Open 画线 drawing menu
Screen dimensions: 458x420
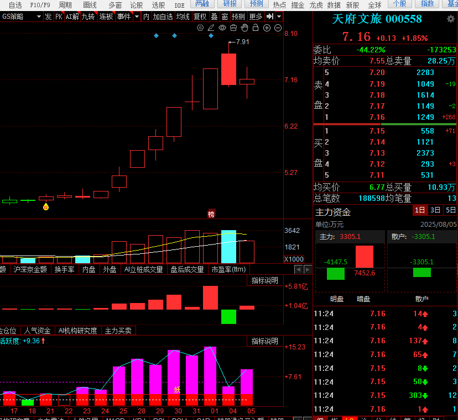(90, 4)
